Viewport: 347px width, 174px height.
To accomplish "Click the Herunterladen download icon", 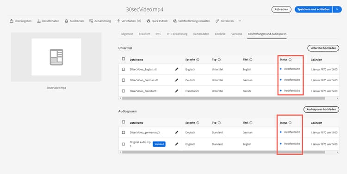I will (x=39, y=21).
